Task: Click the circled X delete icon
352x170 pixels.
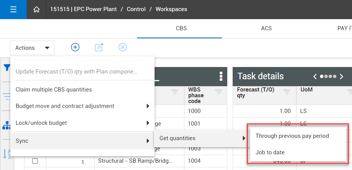Action: tap(122, 47)
